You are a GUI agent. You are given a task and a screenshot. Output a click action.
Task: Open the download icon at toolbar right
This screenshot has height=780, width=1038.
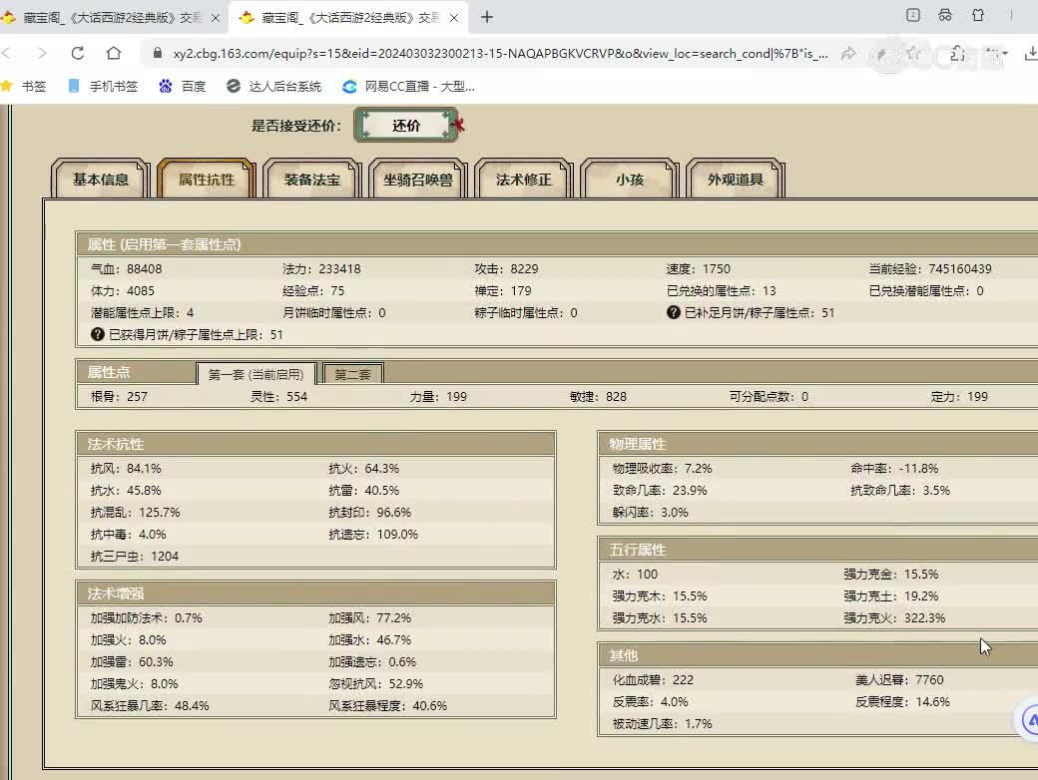1031,54
